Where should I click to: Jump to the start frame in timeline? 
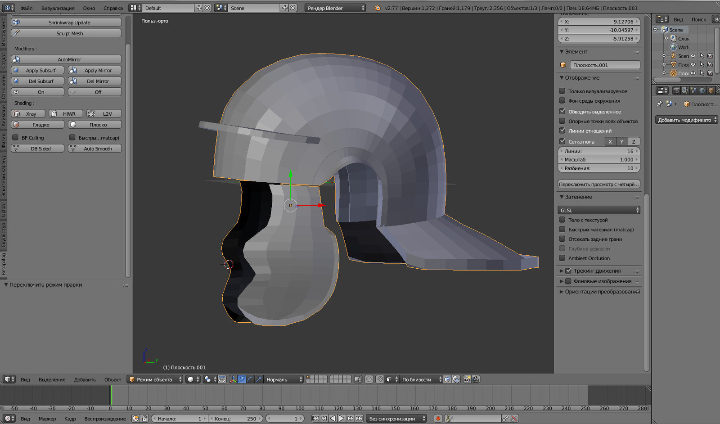click(315, 419)
